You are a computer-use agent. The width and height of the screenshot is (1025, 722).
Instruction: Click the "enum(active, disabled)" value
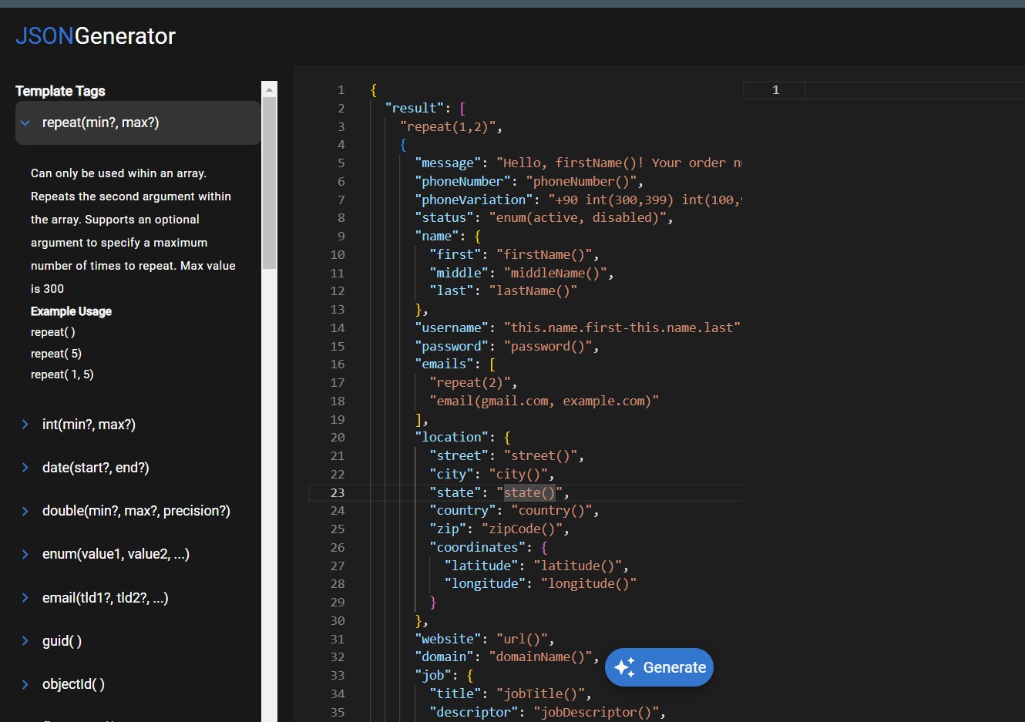coord(578,218)
